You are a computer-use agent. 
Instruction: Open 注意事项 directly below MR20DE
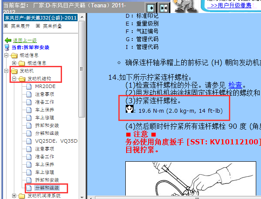pos(45,95)
